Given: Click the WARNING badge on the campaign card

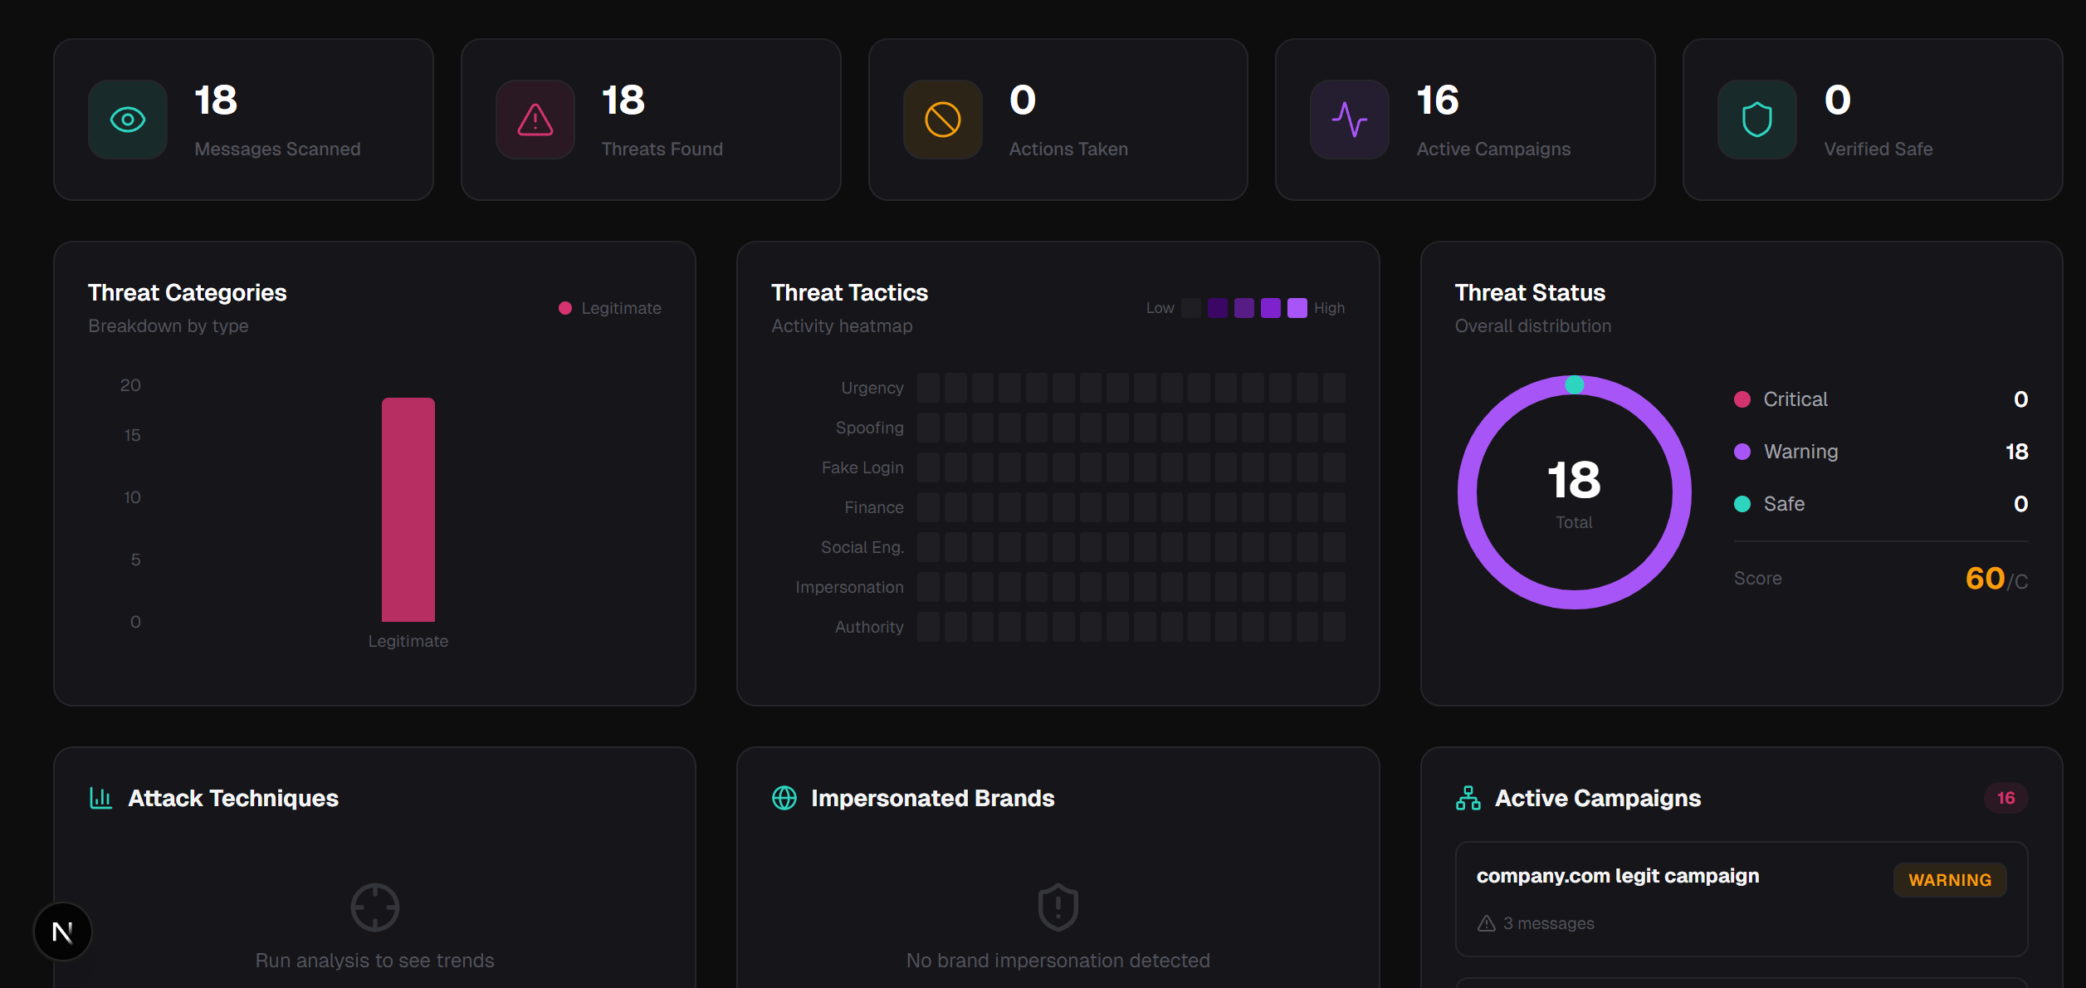Looking at the screenshot, I should coord(1949,880).
